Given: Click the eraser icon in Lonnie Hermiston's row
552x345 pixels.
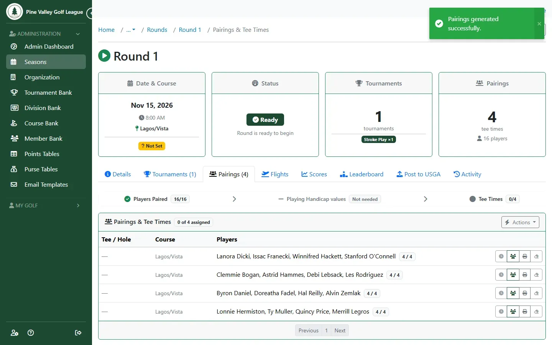Looking at the screenshot, I should point(536,312).
